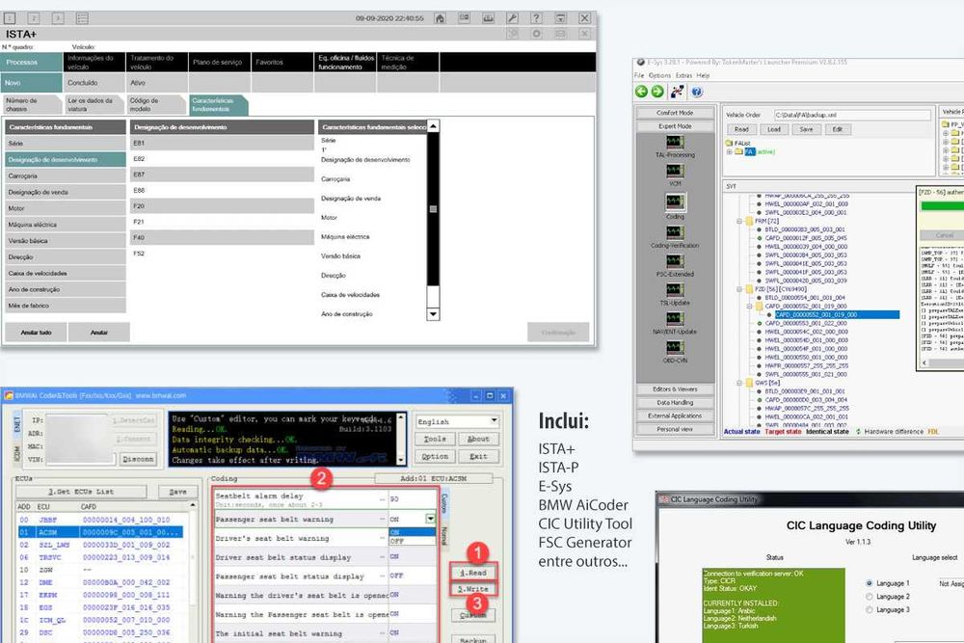Click ISTA+ wrench settings icon
964x643 pixels.
(512, 18)
